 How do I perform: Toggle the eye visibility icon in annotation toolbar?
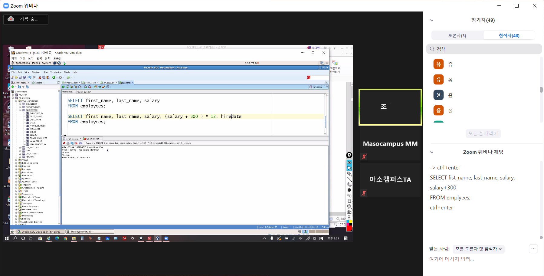pyautogui.click(x=349, y=163)
